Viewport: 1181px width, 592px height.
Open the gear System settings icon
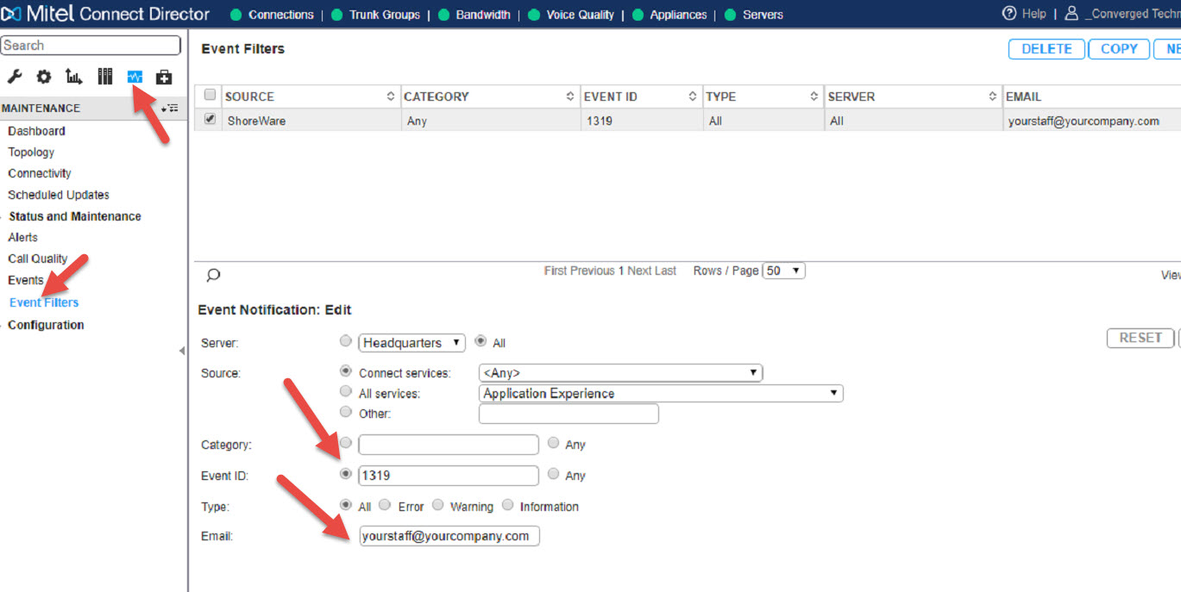pos(43,78)
